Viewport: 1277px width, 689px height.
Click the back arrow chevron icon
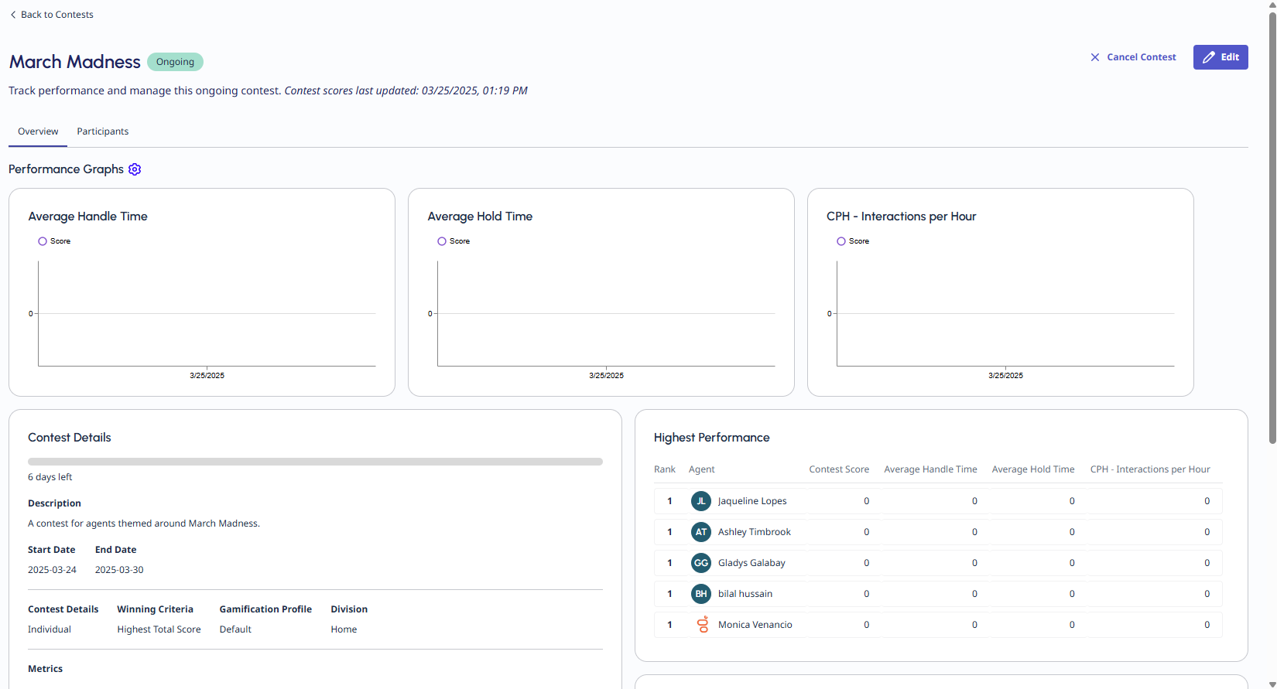[13, 15]
